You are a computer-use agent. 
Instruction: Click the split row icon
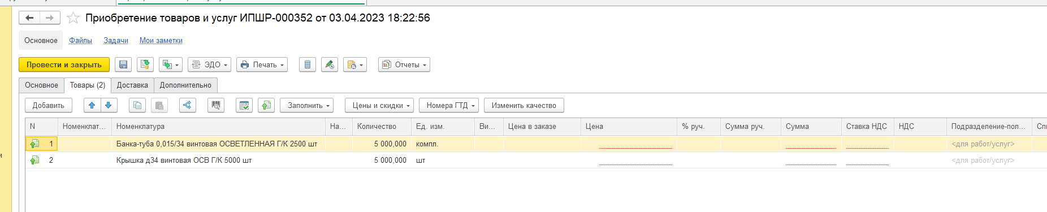pyautogui.click(x=188, y=105)
